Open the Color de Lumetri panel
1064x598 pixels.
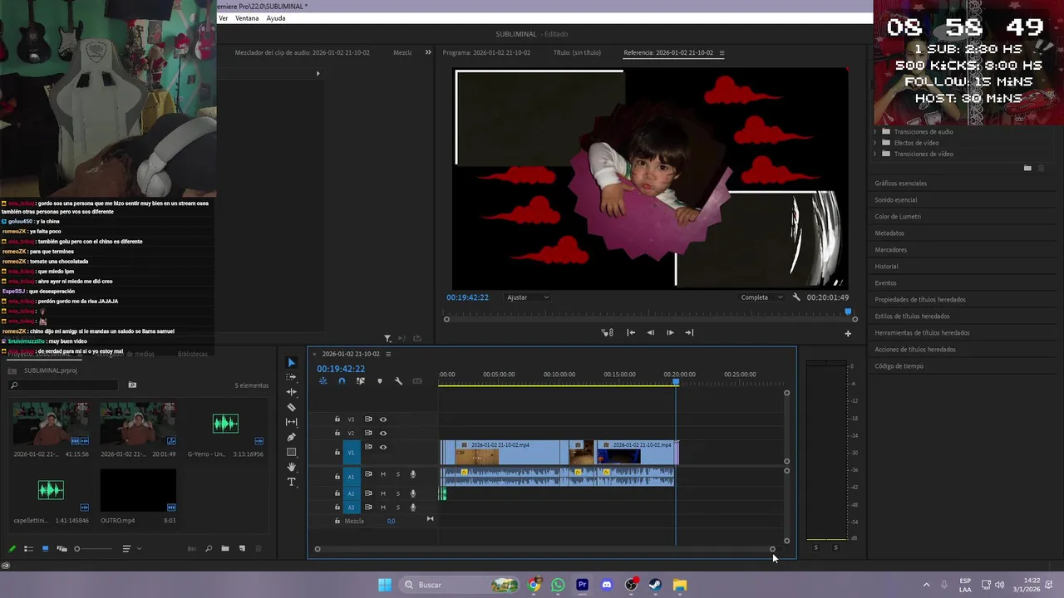[x=898, y=217]
